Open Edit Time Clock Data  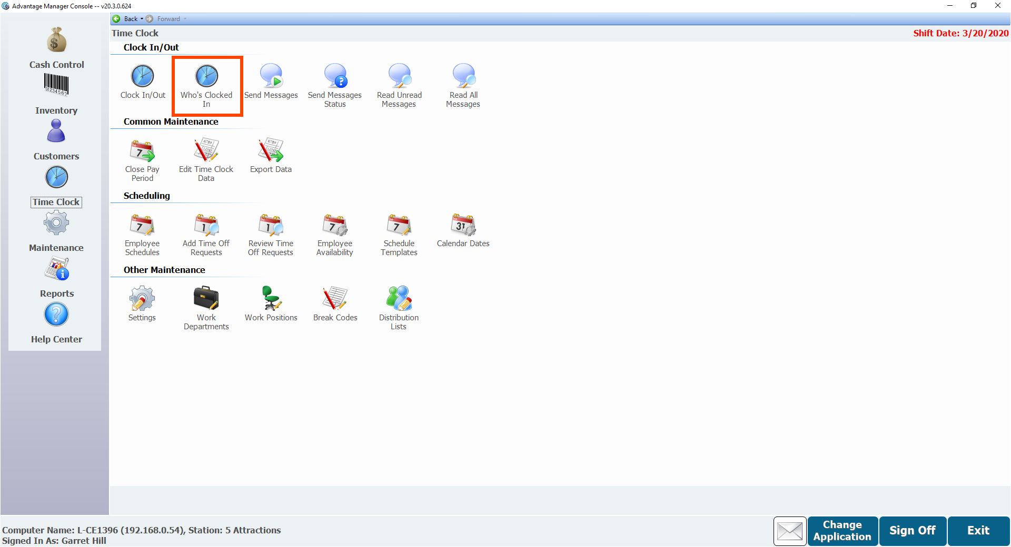206,151
